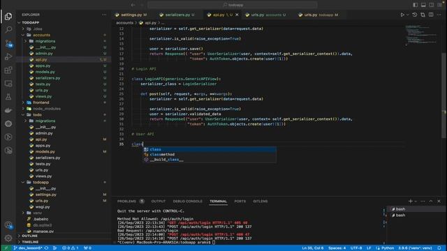Click the Spaces: 4 indentation setting

(337, 248)
